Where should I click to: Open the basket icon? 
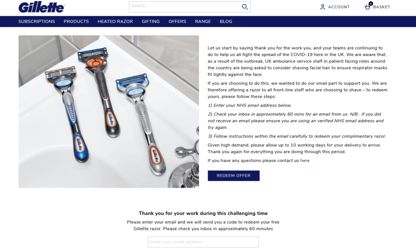[367, 7]
